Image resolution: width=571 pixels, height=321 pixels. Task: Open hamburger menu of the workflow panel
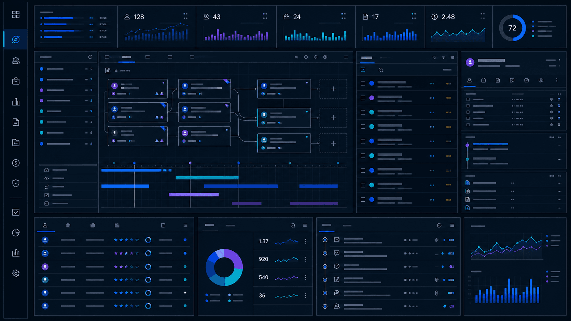(x=346, y=57)
